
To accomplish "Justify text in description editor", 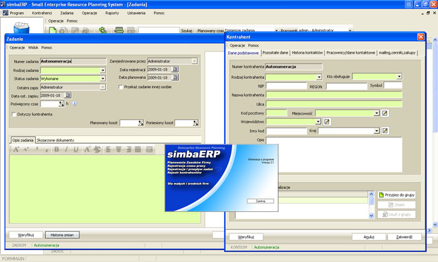I will tap(138, 149).
